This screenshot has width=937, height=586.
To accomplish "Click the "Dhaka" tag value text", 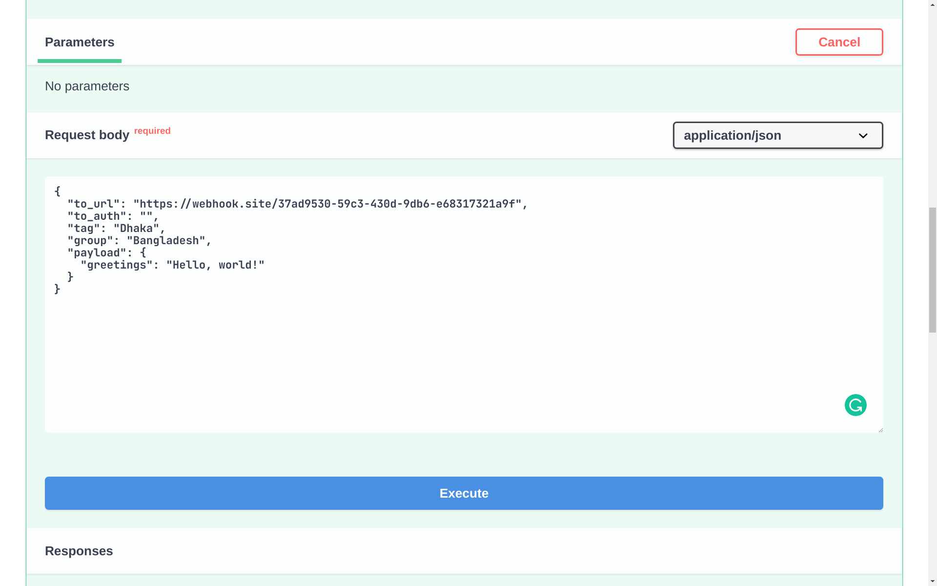I will click(x=137, y=229).
